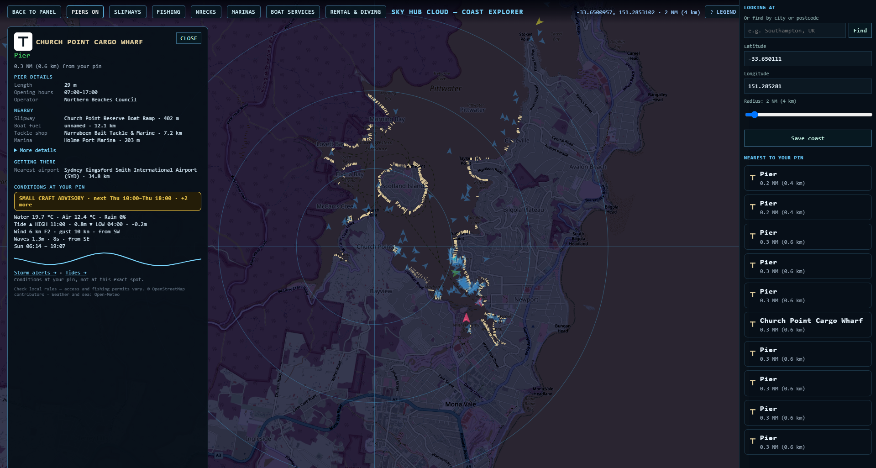The image size is (876, 468).
Task: Click the Longitude input field
Action: point(808,86)
